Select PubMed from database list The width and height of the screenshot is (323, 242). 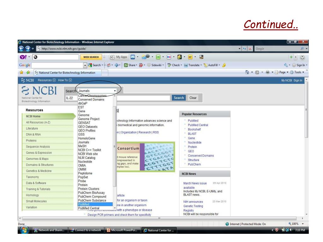[95, 204]
